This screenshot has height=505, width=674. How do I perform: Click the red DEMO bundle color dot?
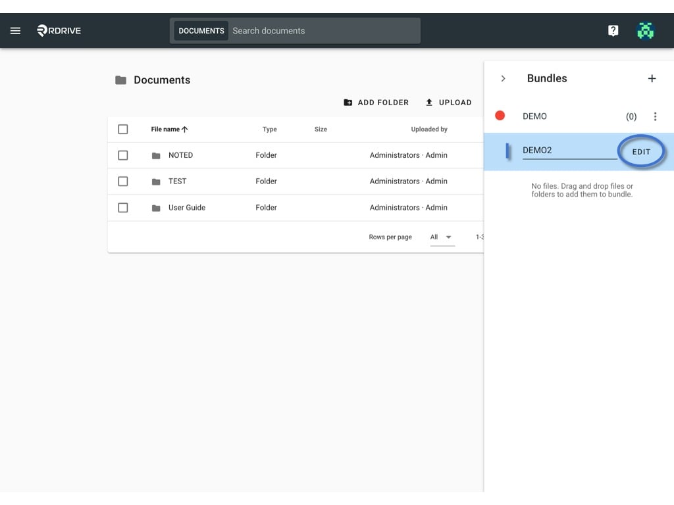tap(500, 116)
